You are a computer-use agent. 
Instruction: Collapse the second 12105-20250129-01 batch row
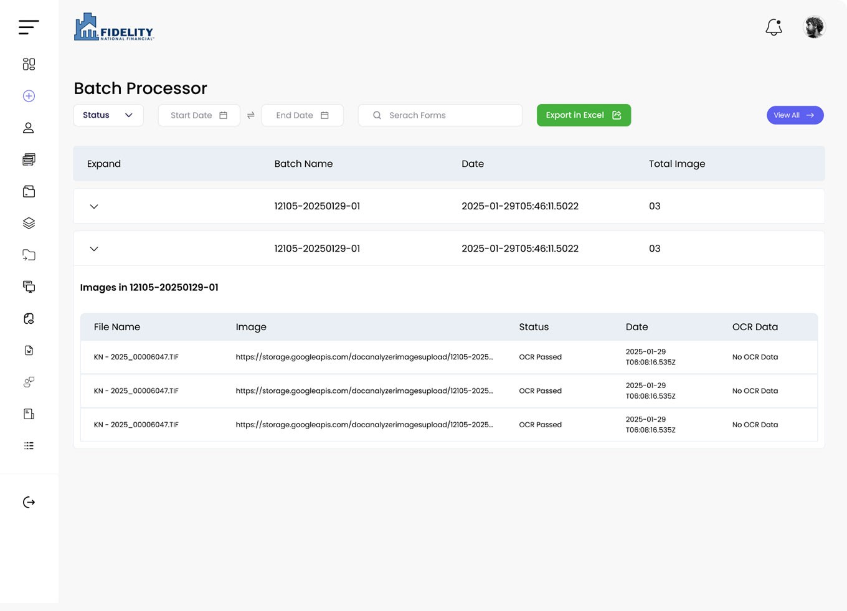[94, 249]
